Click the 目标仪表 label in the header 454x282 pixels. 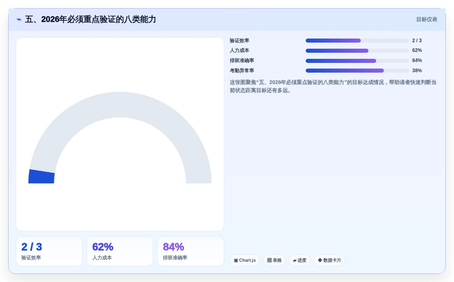coord(426,19)
